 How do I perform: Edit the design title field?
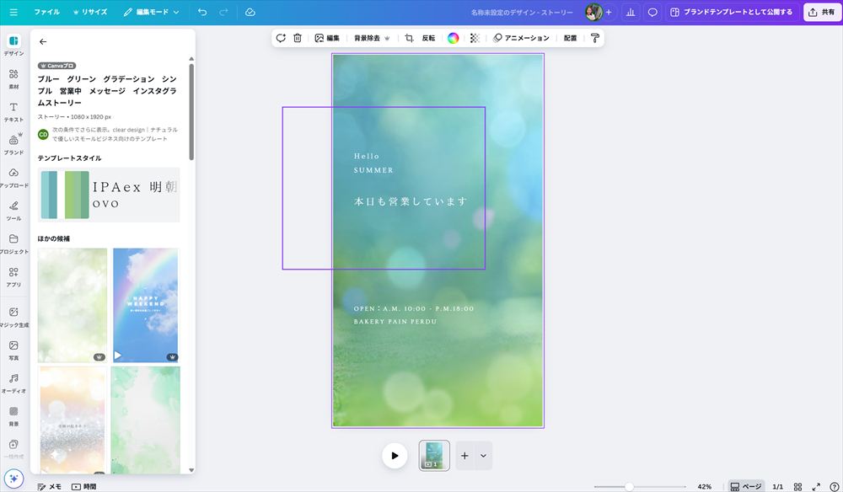[x=522, y=12]
